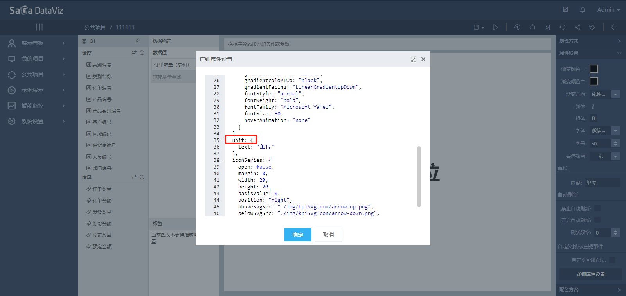Click the preview play icon
The image size is (626, 296).
495,27
